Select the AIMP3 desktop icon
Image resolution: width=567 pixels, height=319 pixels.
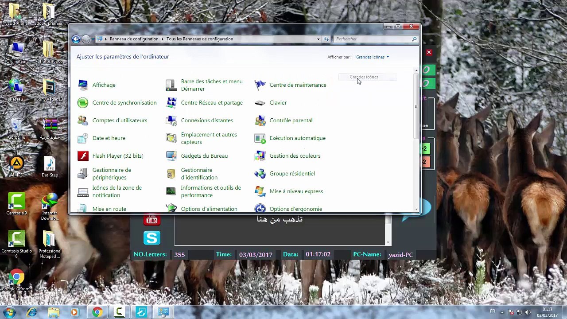16,167
